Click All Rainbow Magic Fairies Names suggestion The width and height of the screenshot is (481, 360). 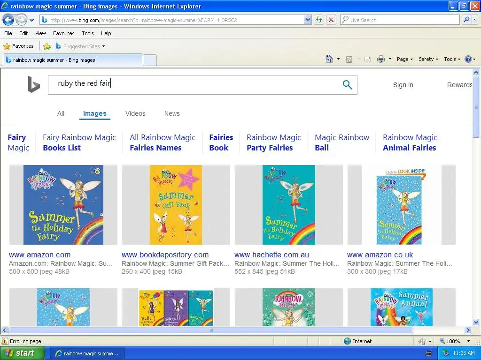162,142
